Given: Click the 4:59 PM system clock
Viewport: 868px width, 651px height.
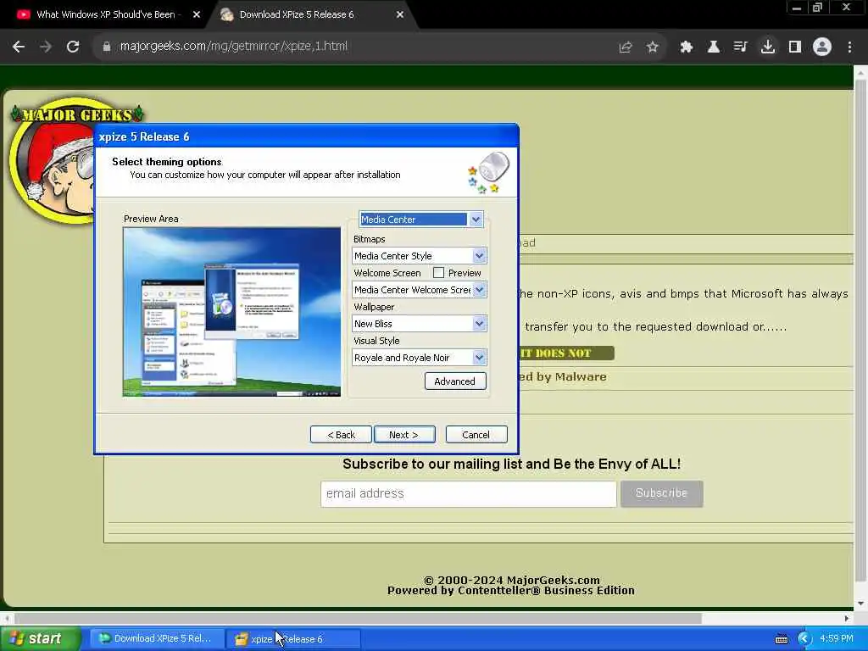Looking at the screenshot, I should point(837,638).
